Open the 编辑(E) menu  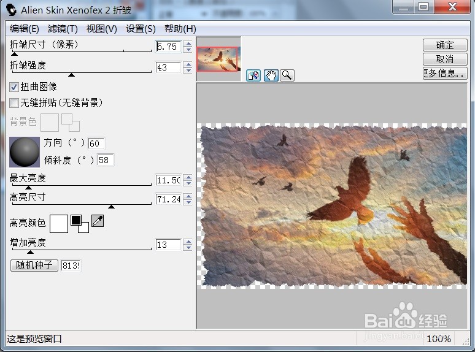point(24,29)
